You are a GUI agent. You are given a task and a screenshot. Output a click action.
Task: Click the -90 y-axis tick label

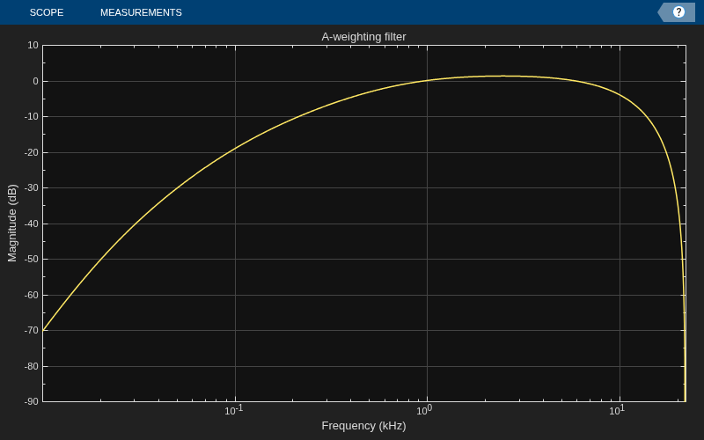click(x=32, y=401)
